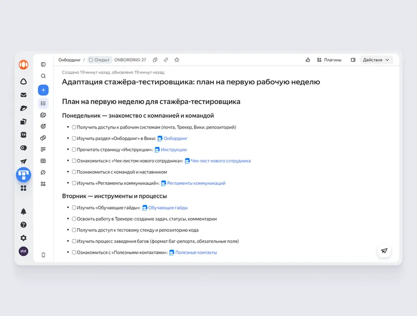
Task: Collapse the Tracker navigation panel icon
Action: coord(43,64)
